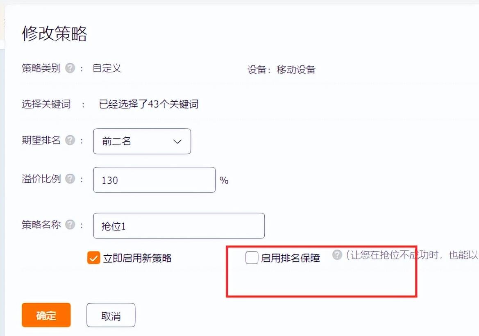479x336 pixels.
Task: Confirm changes with the orange 确定 button
Action: coord(46,315)
